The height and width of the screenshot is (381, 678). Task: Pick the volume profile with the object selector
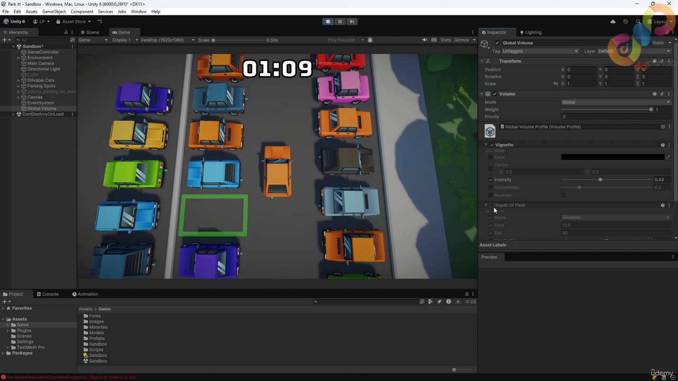(663, 127)
